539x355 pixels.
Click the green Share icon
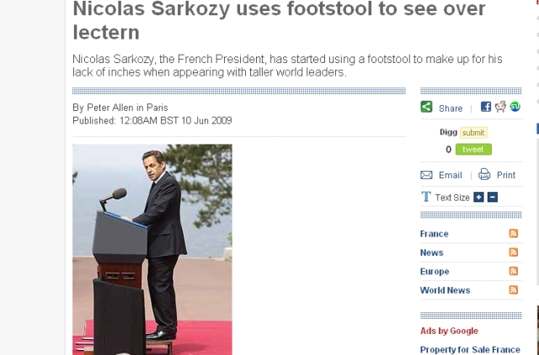coord(427,108)
